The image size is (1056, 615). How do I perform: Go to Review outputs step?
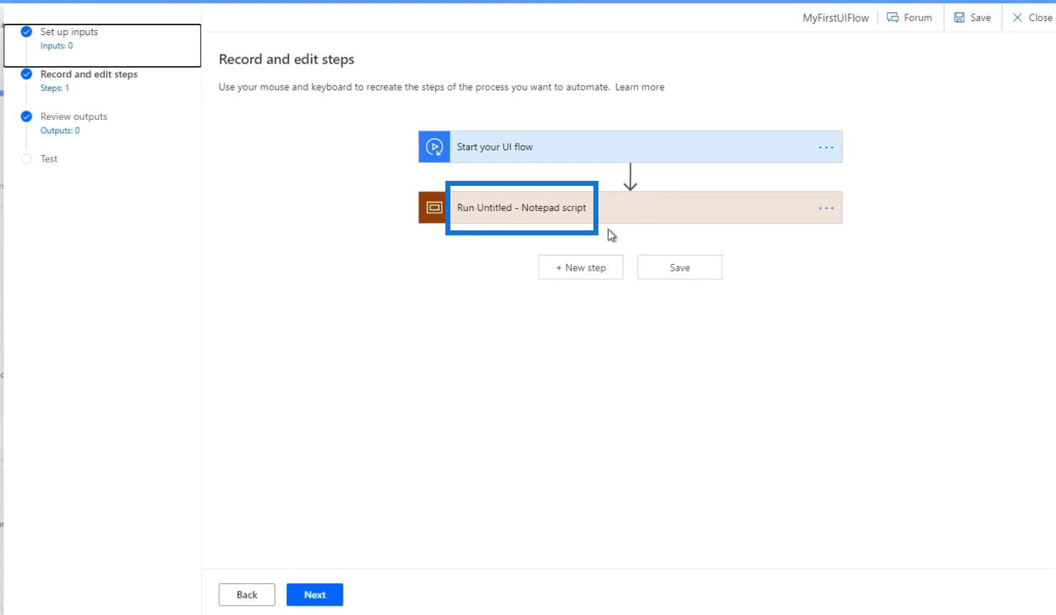point(74,116)
